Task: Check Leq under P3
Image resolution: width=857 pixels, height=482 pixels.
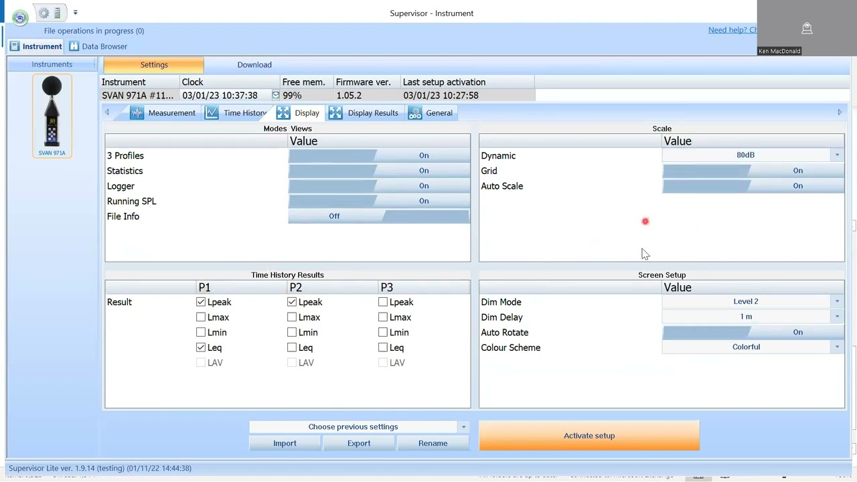Action: pyautogui.click(x=383, y=347)
